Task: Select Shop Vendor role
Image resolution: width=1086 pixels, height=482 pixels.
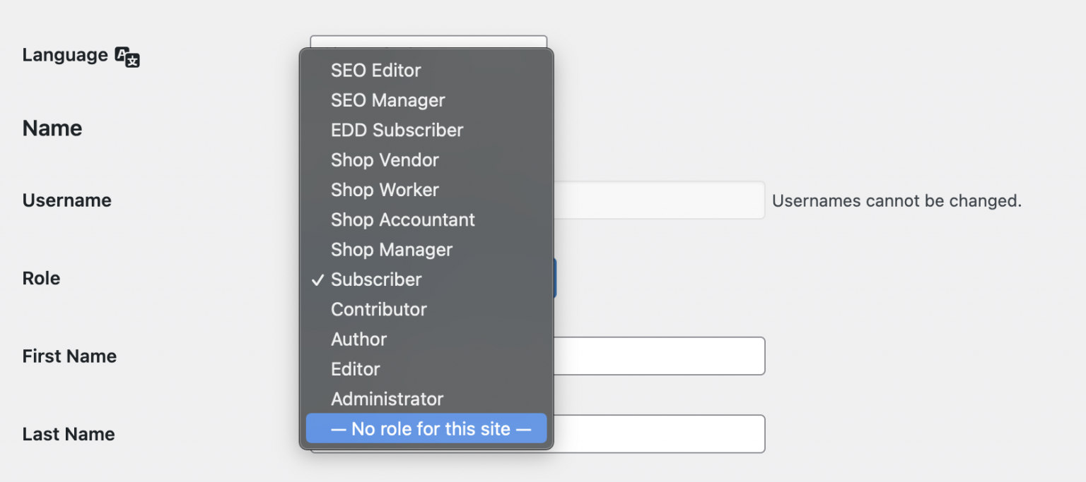Action: [x=385, y=159]
